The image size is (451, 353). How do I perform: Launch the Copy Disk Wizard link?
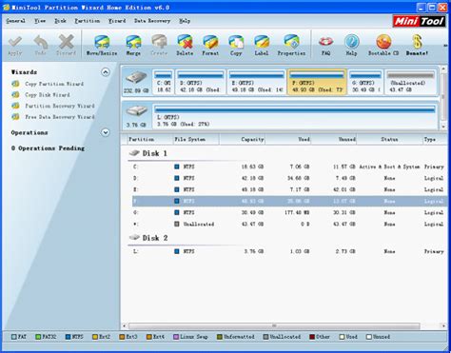48,95
